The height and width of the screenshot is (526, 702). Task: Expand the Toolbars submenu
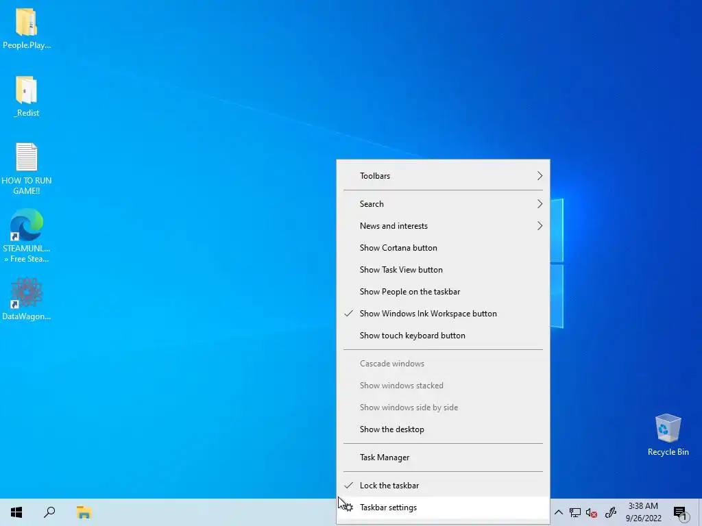tap(443, 176)
